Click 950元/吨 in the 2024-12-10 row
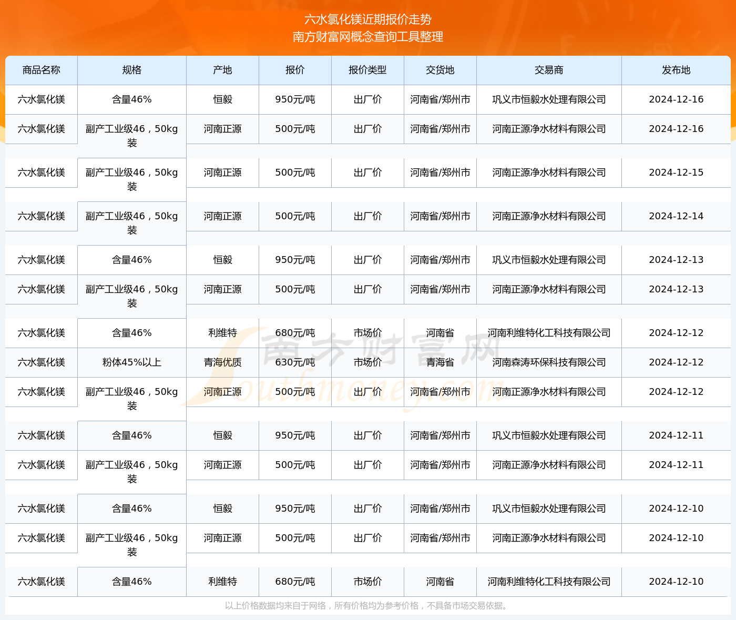Viewport: 736px width, 620px height. click(x=295, y=509)
